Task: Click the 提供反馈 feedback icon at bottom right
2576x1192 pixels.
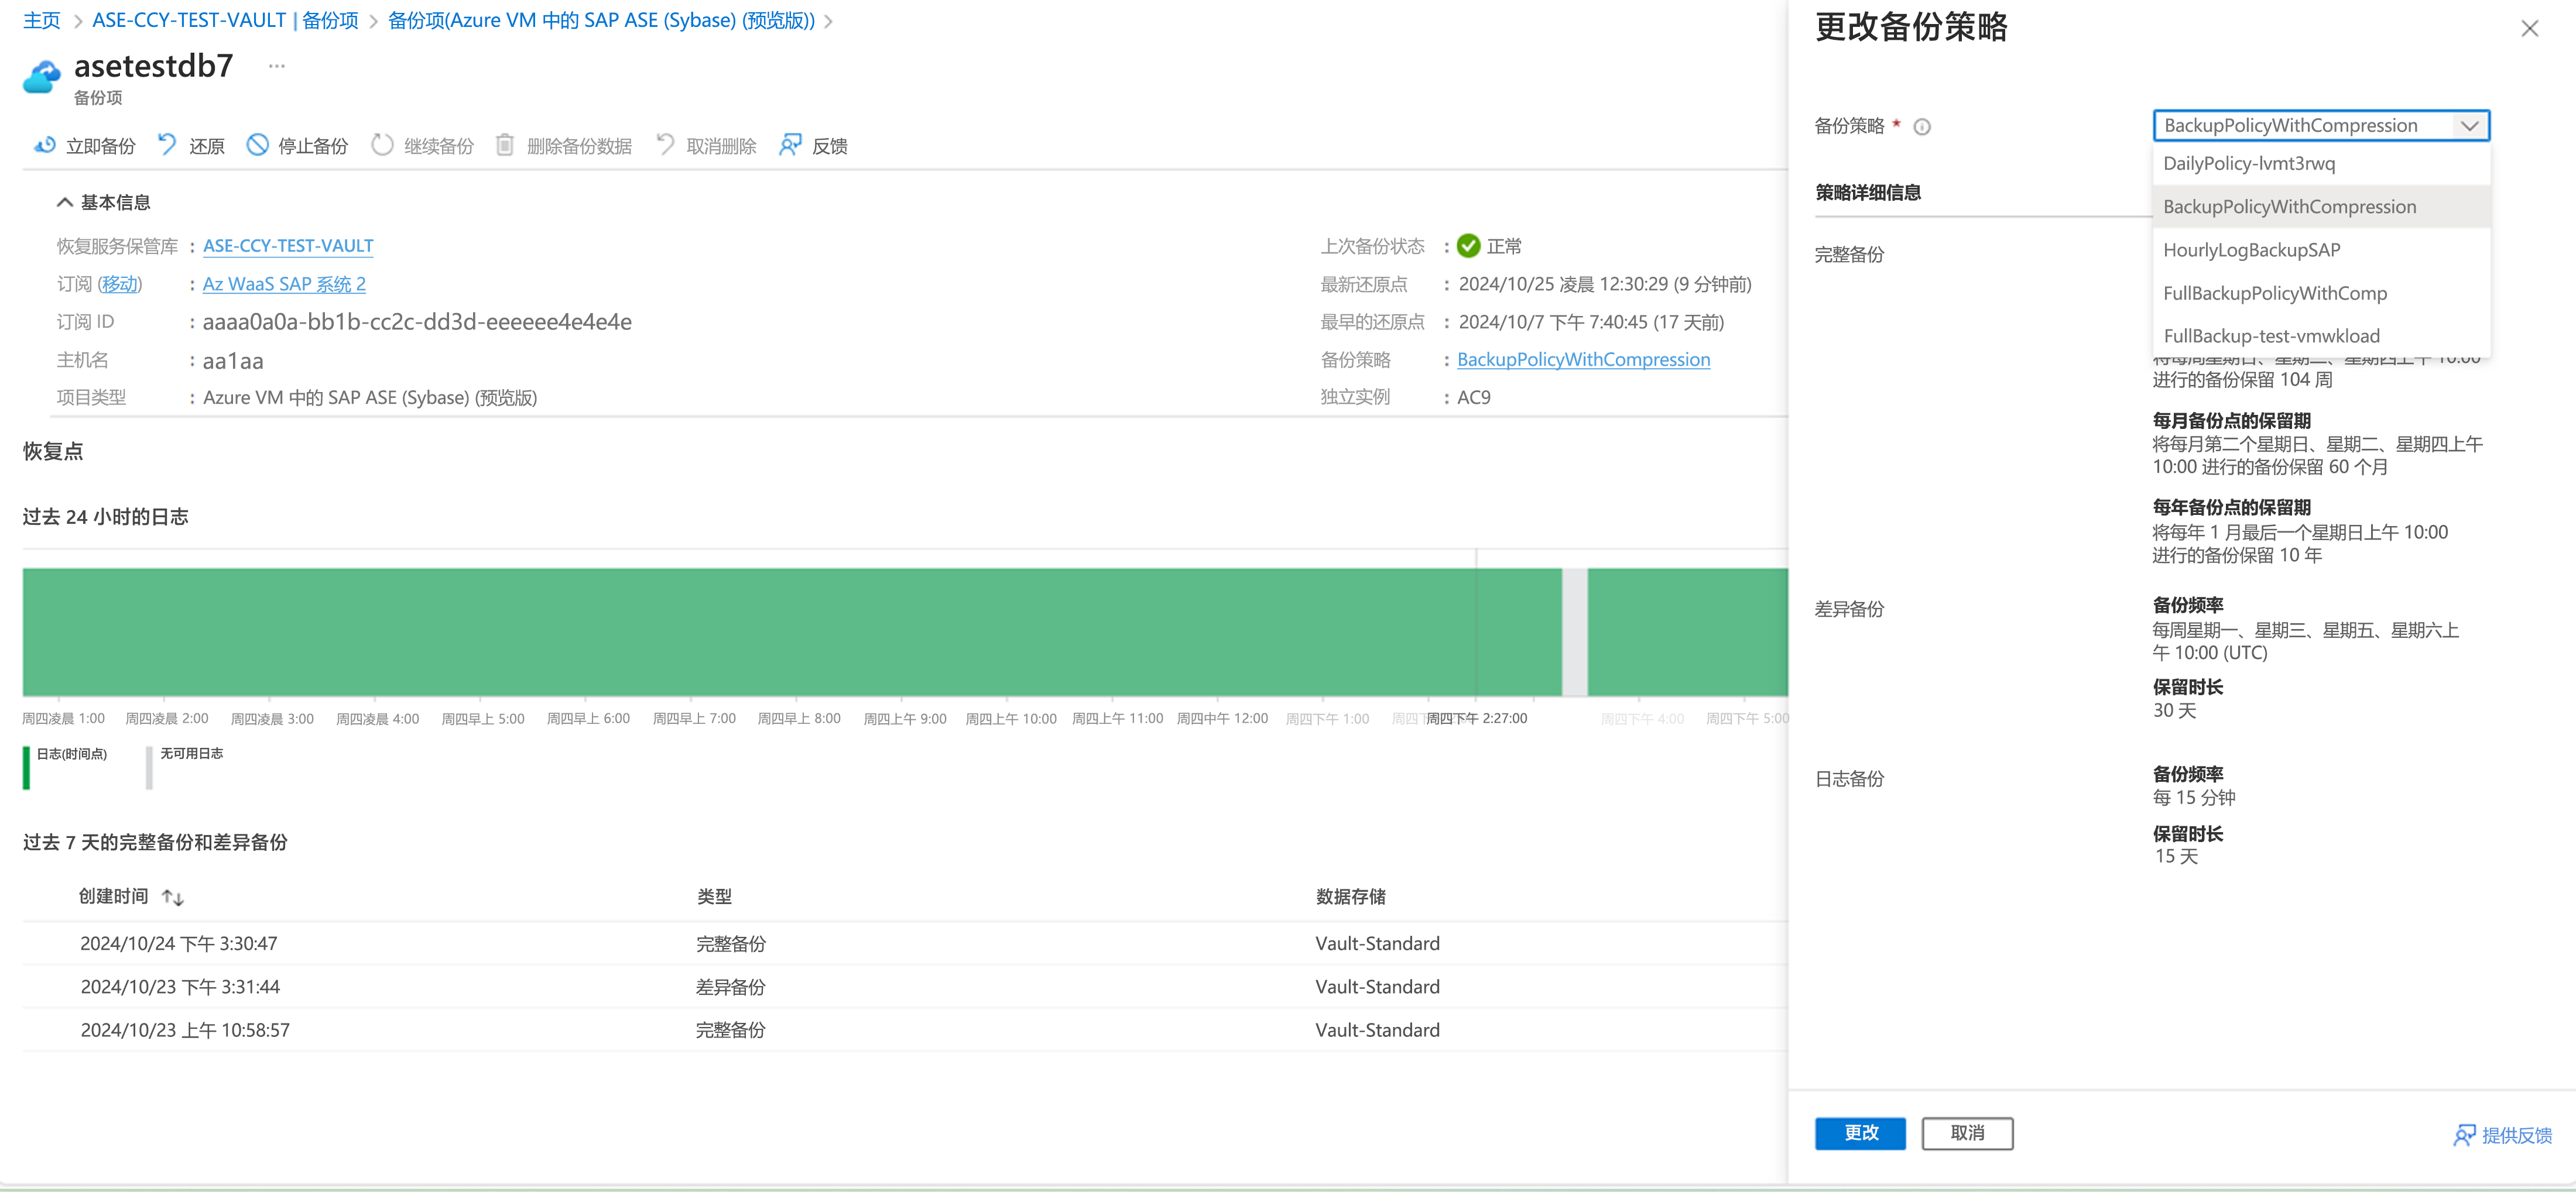Action: (2464, 1135)
